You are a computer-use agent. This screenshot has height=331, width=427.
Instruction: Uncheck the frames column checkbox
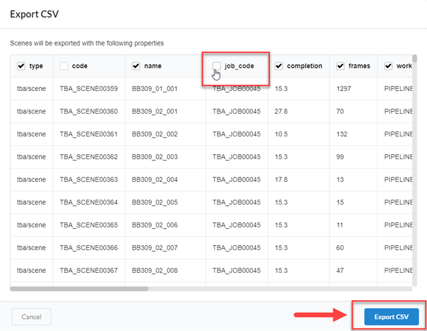tap(340, 66)
